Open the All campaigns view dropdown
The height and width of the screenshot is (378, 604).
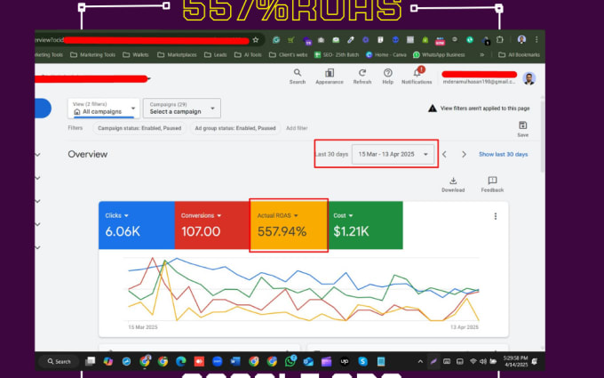pyautogui.click(x=104, y=108)
